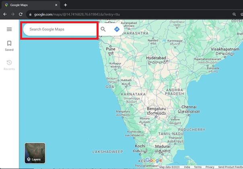Image resolution: width=243 pixels, height=169 pixels.
Task: Open the Layers thumbnail
Action: pyautogui.click(x=35, y=153)
